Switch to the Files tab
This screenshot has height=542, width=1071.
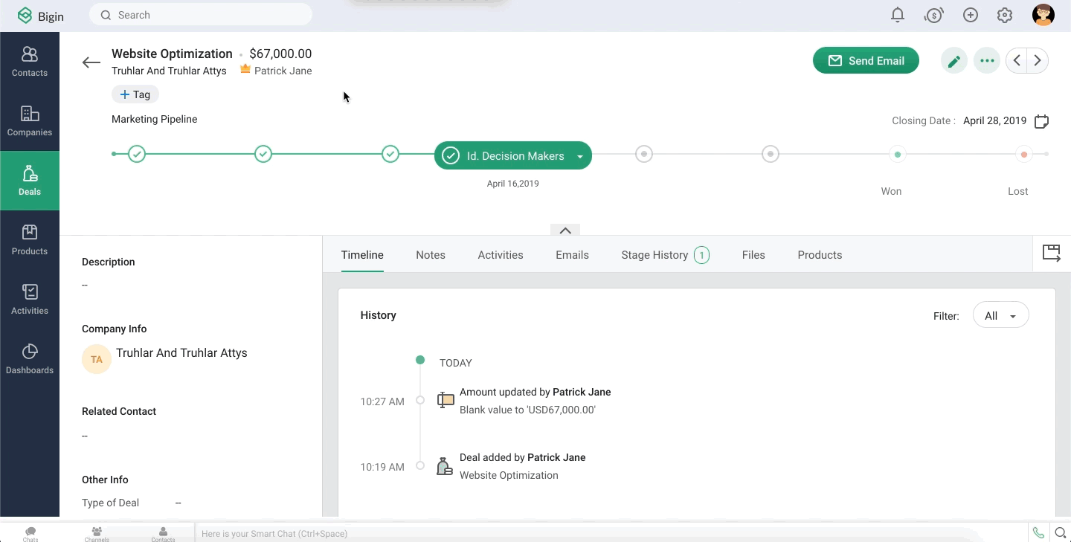[753, 255]
